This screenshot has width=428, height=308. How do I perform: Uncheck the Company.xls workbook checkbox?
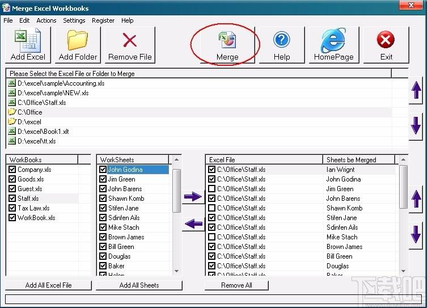(x=12, y=170)
